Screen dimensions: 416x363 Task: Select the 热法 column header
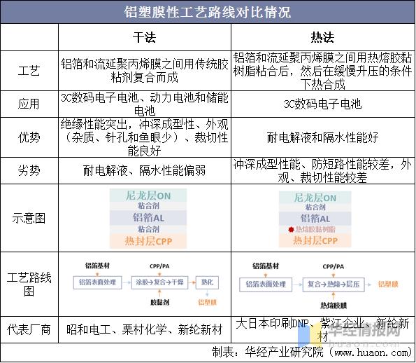[x=322, y=37]
